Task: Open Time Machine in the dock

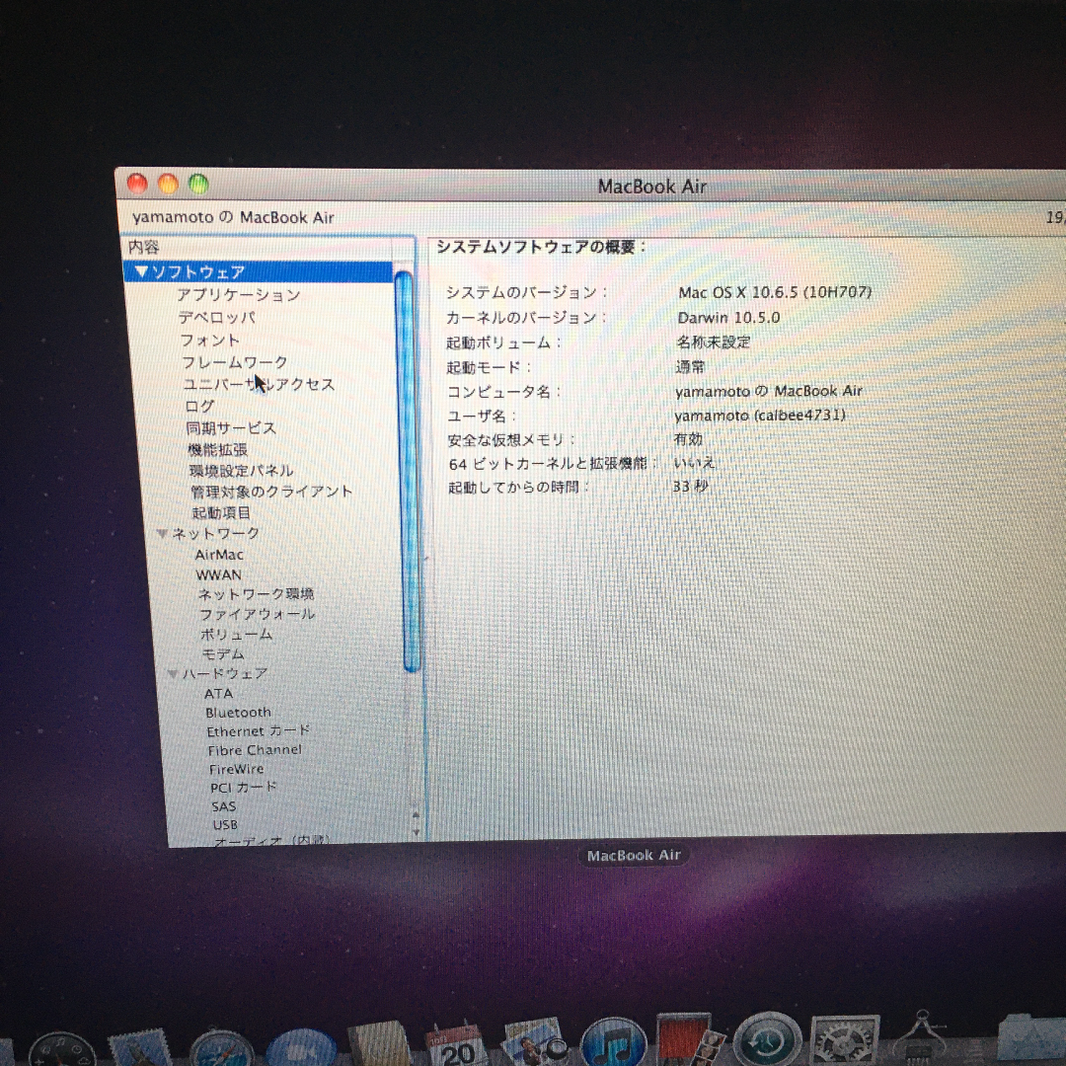Action: [x=766, y=1046]
